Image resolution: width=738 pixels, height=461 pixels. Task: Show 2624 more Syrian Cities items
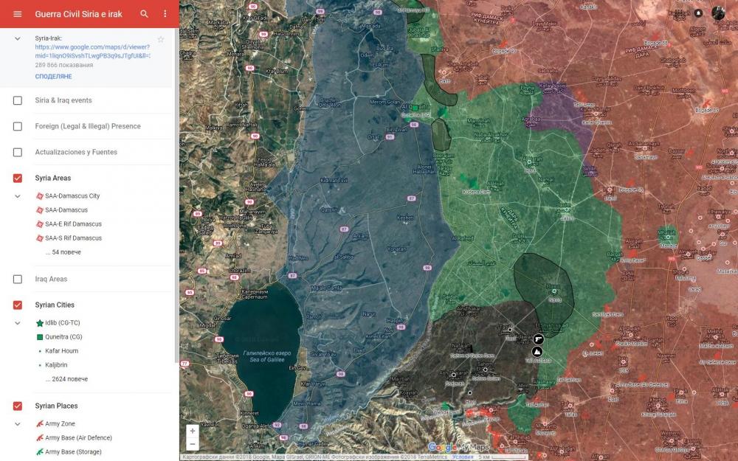(x=66, y=379)
